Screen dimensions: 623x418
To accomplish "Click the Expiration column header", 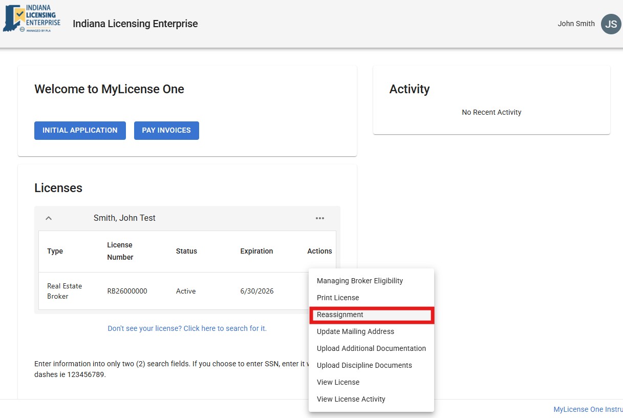I will (x=256, y=251).
